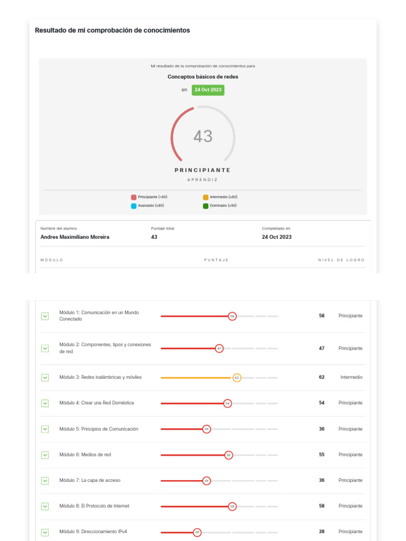Click the orange Intermedio legend swatch
This screenshot has width=406, height=541.
click(206, 197)
